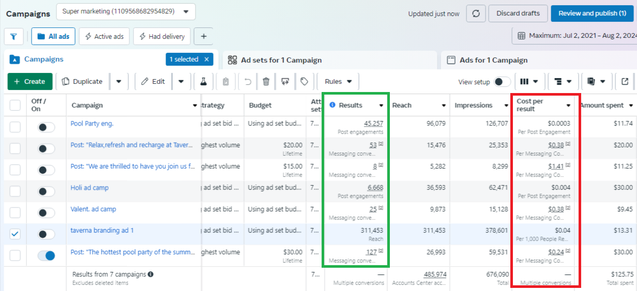The height and width of the screenshot is (291, 637).
Task: Click the undo arrow icon
Action: click(x=248, y=82)
